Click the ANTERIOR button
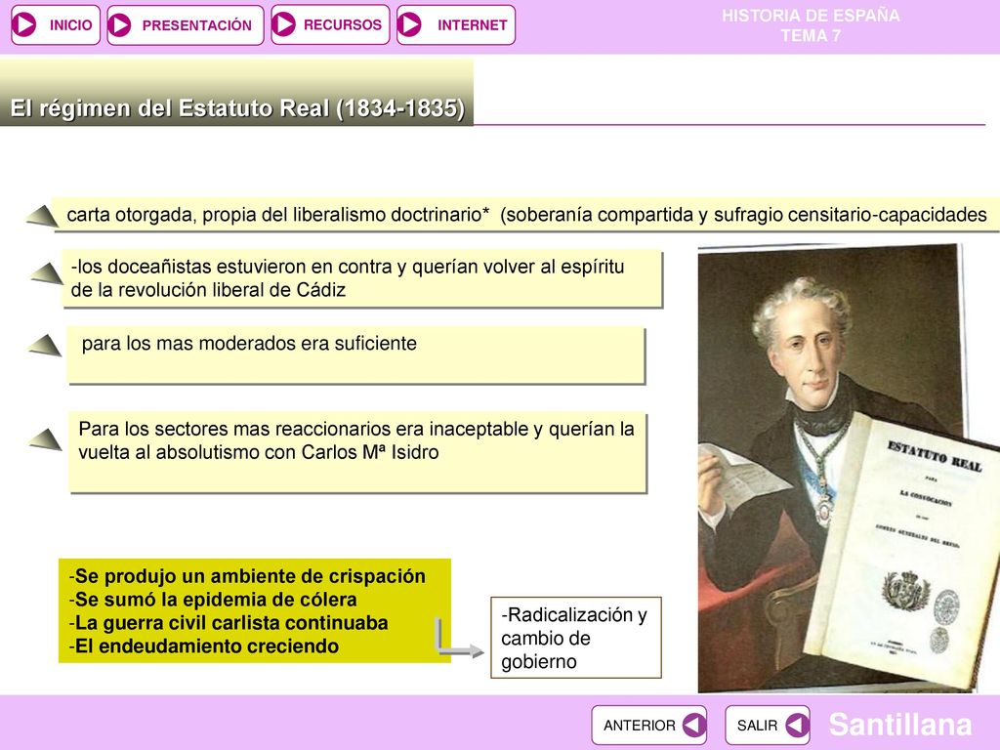 (x=649, y=726)
